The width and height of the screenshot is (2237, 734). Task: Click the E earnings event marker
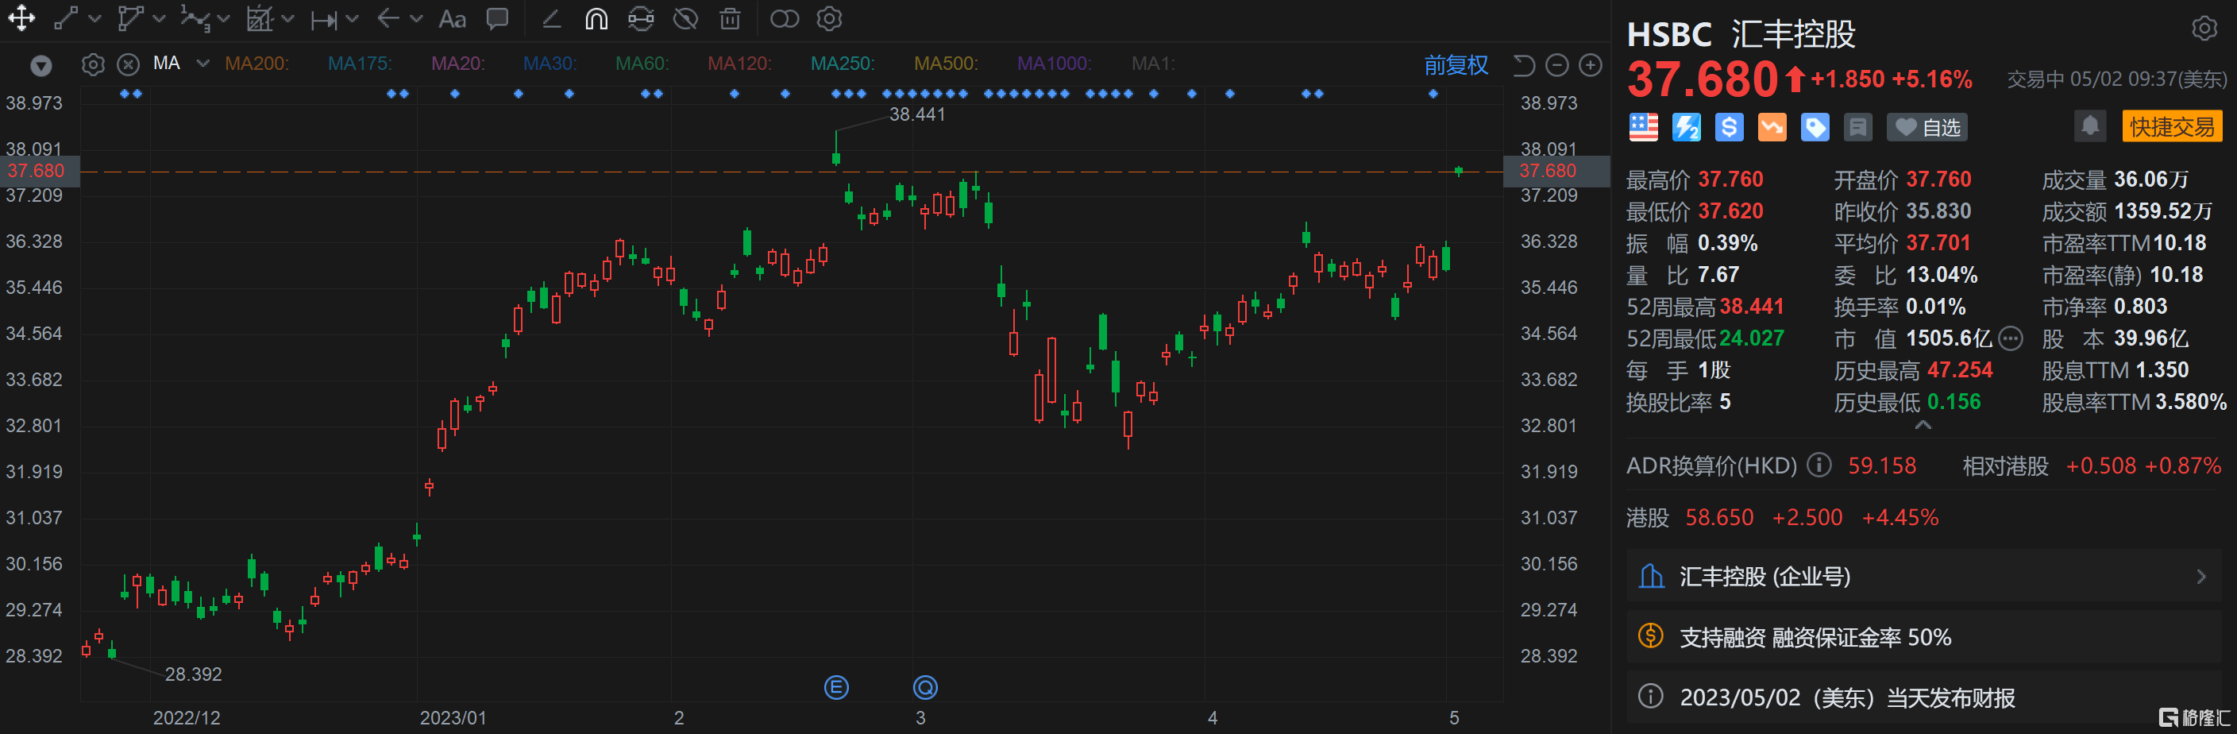click(836, 688)
